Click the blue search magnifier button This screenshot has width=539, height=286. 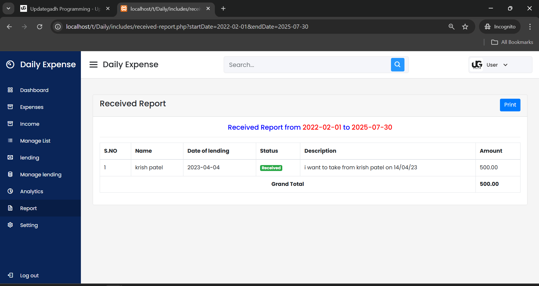[x=397, y=65]
